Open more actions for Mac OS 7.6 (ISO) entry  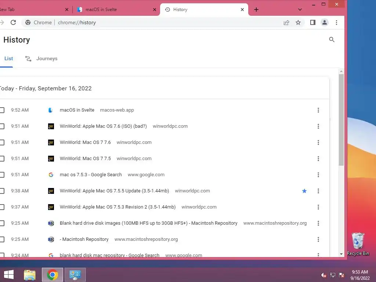pyautogui.click(x=318, y=126)
